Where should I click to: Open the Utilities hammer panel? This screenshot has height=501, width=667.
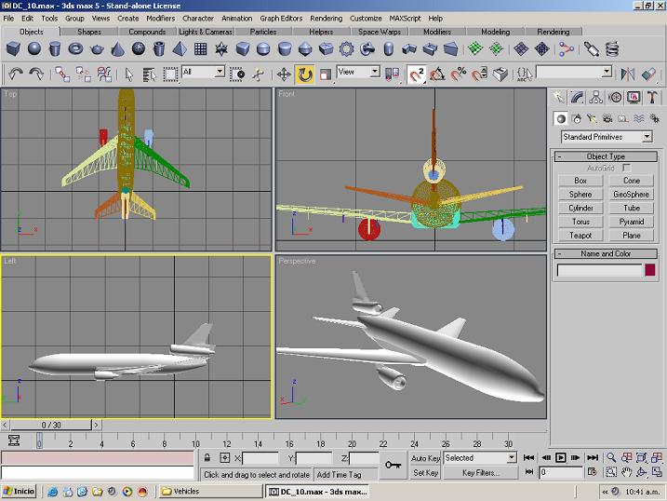point(653,97)
